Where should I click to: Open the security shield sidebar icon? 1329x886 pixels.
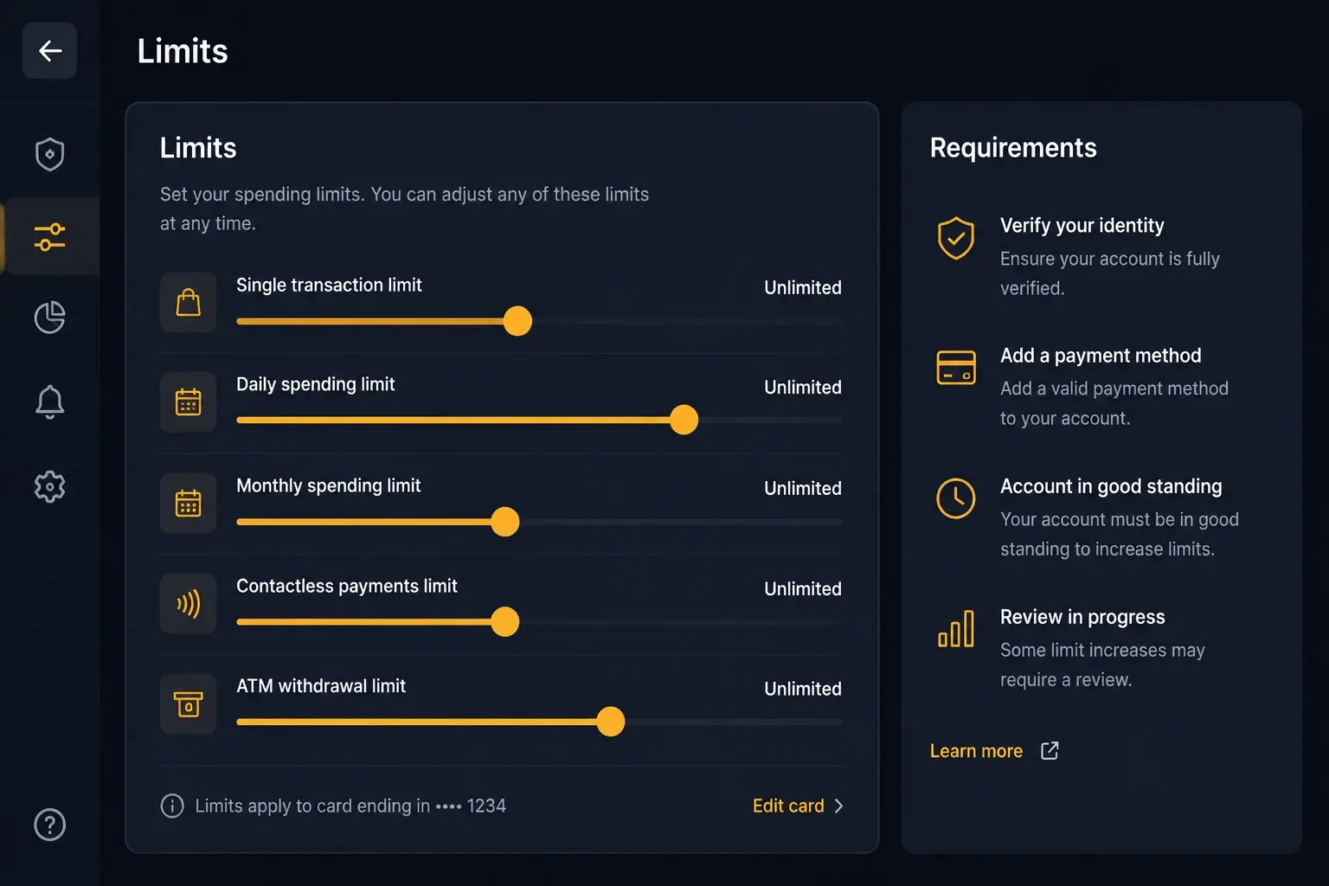pyautogui.click(x=49, y=154)
